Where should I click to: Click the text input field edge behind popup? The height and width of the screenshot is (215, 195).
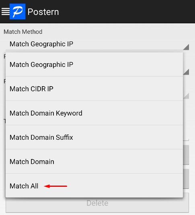pyautogui.click(x=186, y=140)
